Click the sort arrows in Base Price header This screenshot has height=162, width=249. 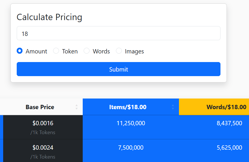[x=77, y=107]
